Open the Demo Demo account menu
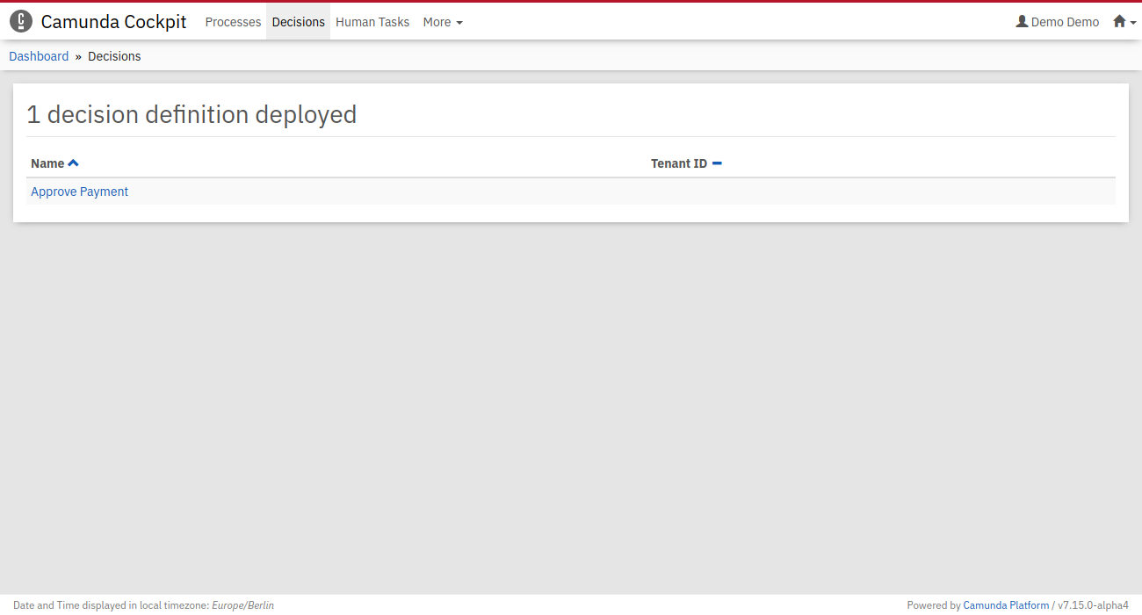The width and height of the screenshot is (1142, 615). click(1065, 22)
